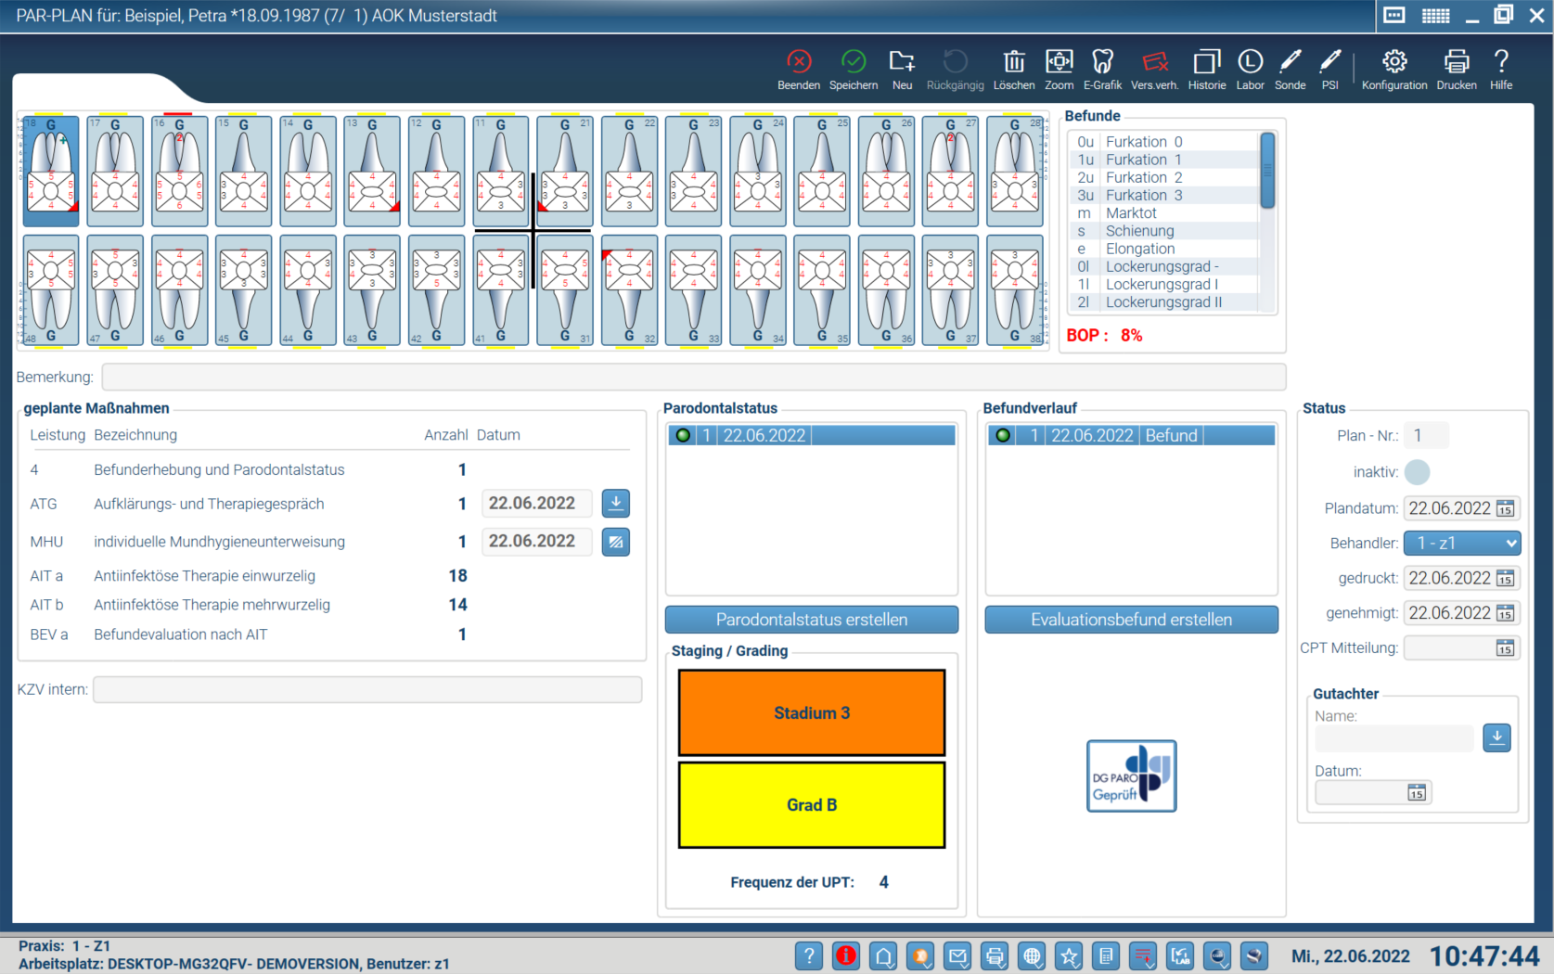This screenshot has width=1554, height=974.
Task: Open the Behandler dropdown
Action: pyautogui.click(x=1461, y=544)
